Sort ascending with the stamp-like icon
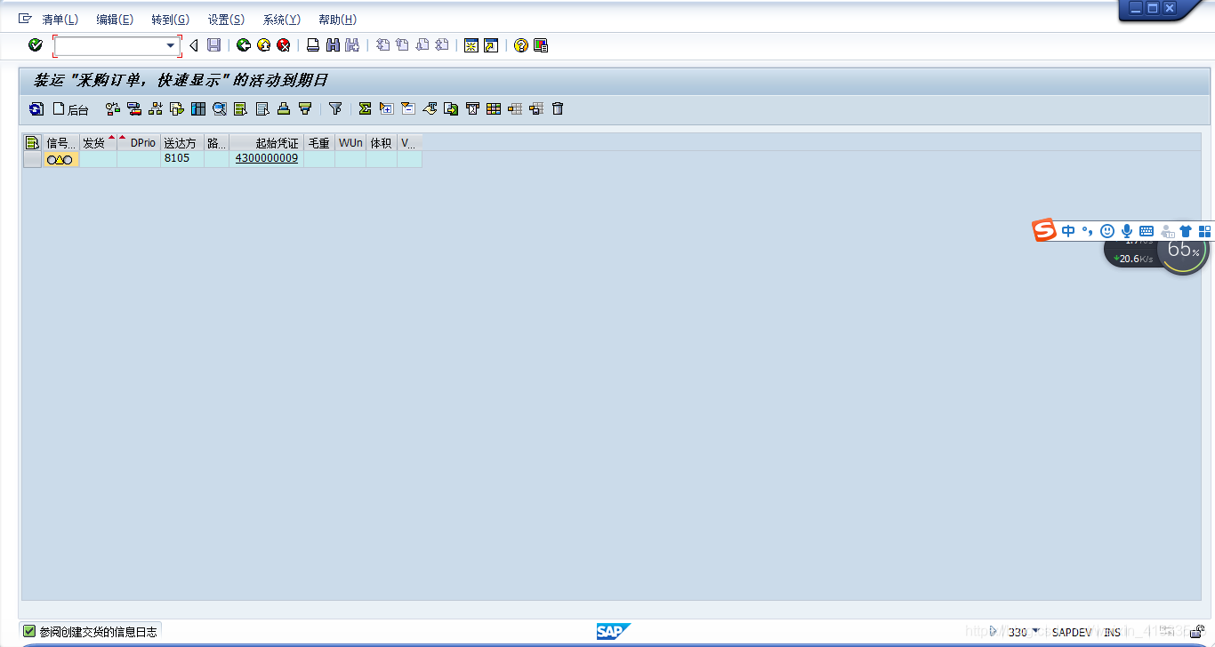 (x=284, y=108)
